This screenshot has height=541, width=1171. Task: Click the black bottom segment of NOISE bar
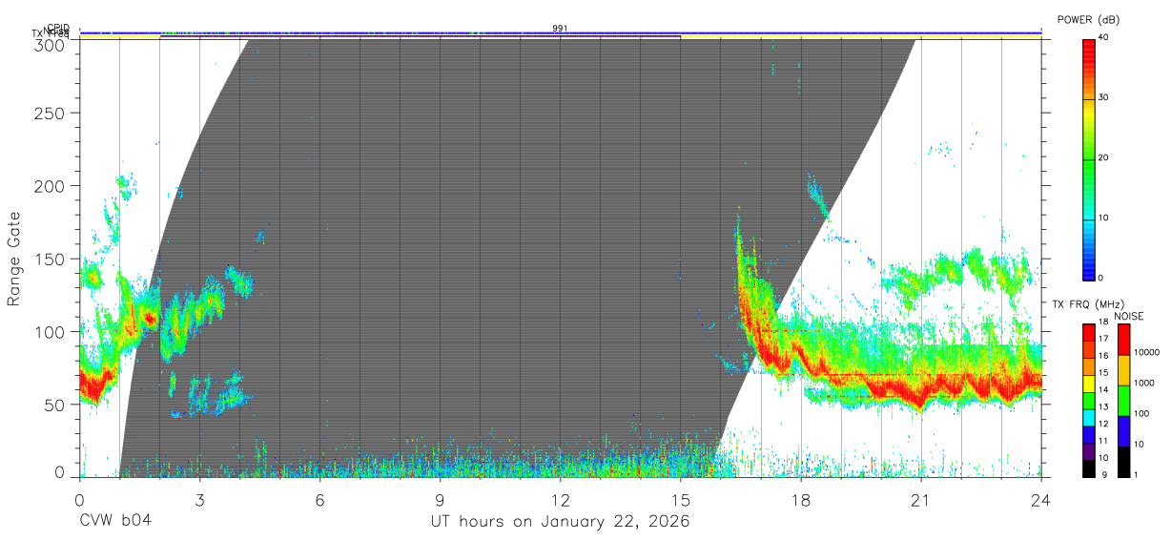1124,461
